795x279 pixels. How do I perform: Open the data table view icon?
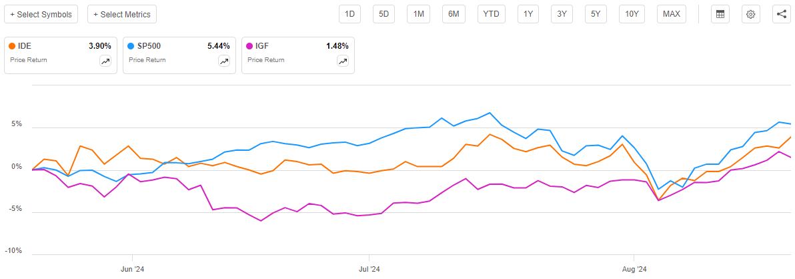click(720, 14)
